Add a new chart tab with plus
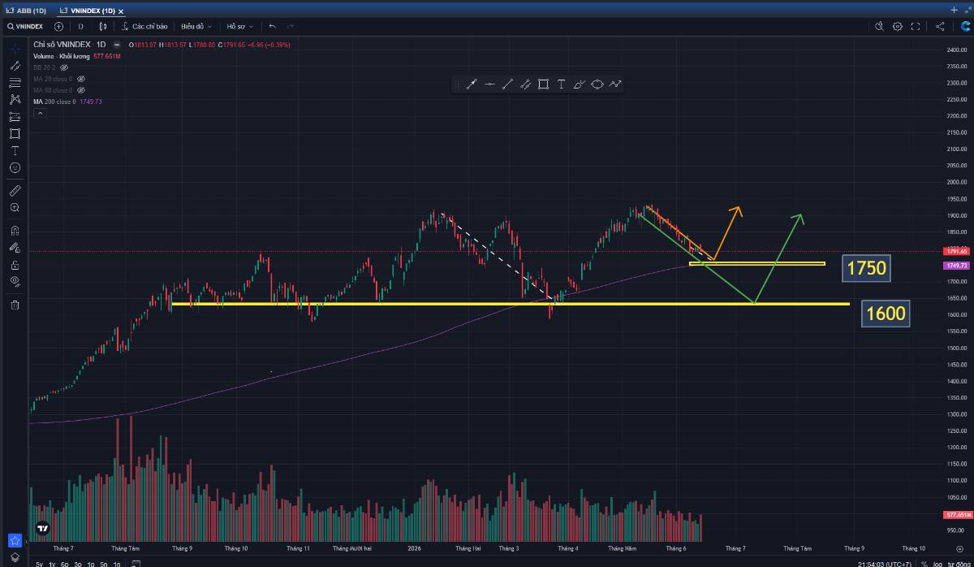The width and height of the screenshot is (974, 567). click(954, 10)
